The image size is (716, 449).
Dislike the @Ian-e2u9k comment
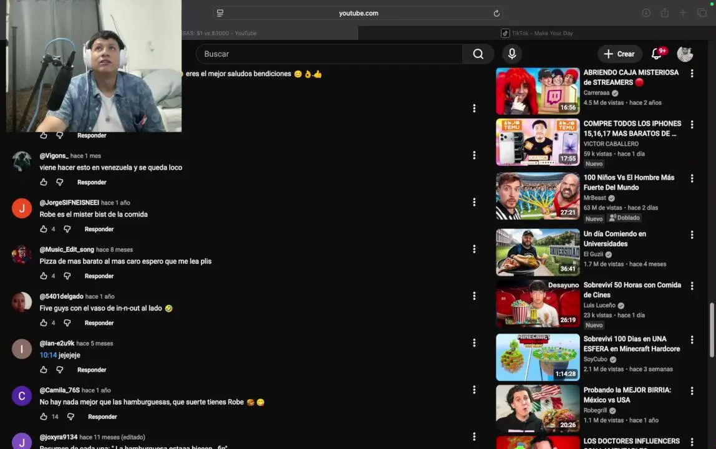tap(60, 370)
